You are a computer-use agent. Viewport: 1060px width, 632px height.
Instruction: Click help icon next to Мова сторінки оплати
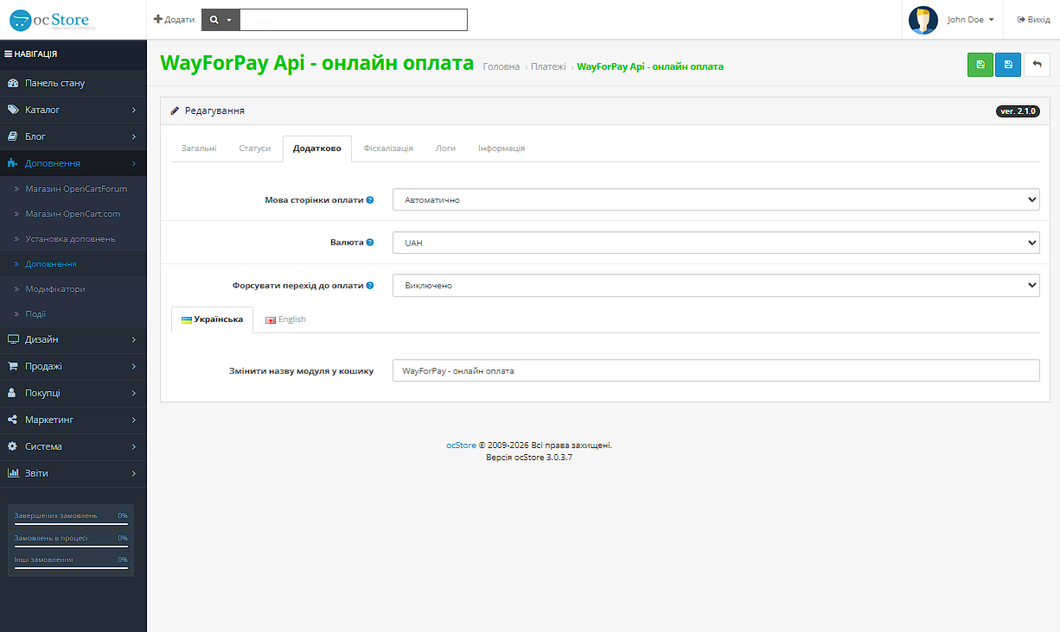(x=370, y=199)
